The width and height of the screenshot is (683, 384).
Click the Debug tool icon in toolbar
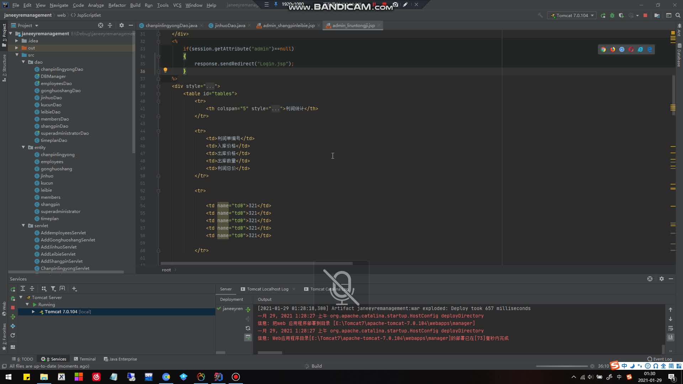613,16
